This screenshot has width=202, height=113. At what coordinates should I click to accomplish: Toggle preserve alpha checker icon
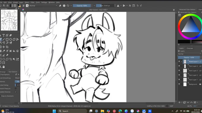point(64,6)
